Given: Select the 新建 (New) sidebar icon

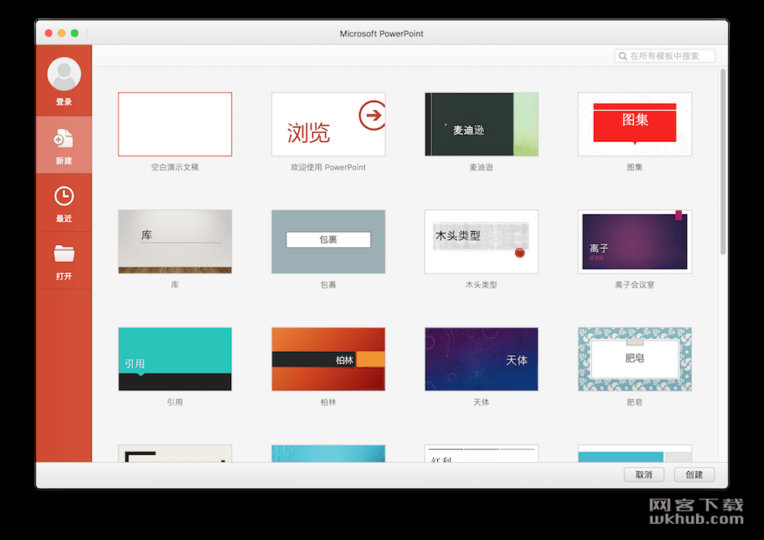Looking at the screenshot, I should (x=64, y=139).
